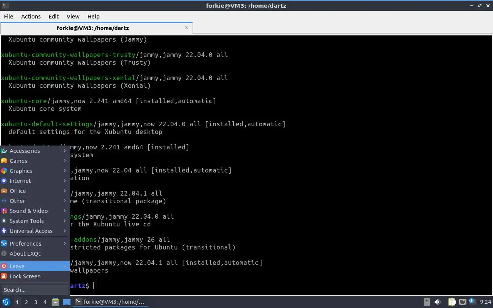
Task: Click the Office briefcase icon in the menu
Action: (4, 191)
